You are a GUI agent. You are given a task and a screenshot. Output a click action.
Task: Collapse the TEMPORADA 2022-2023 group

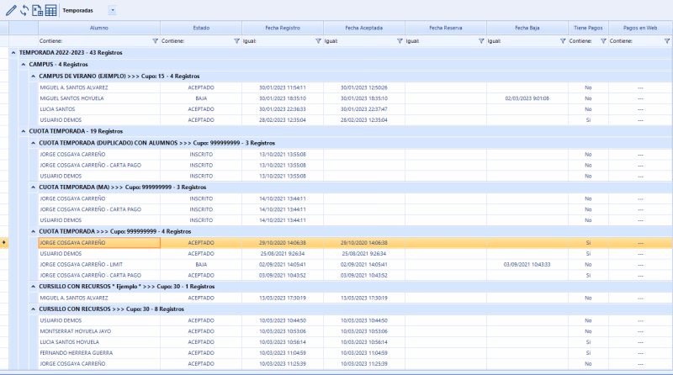click(13, 52)
